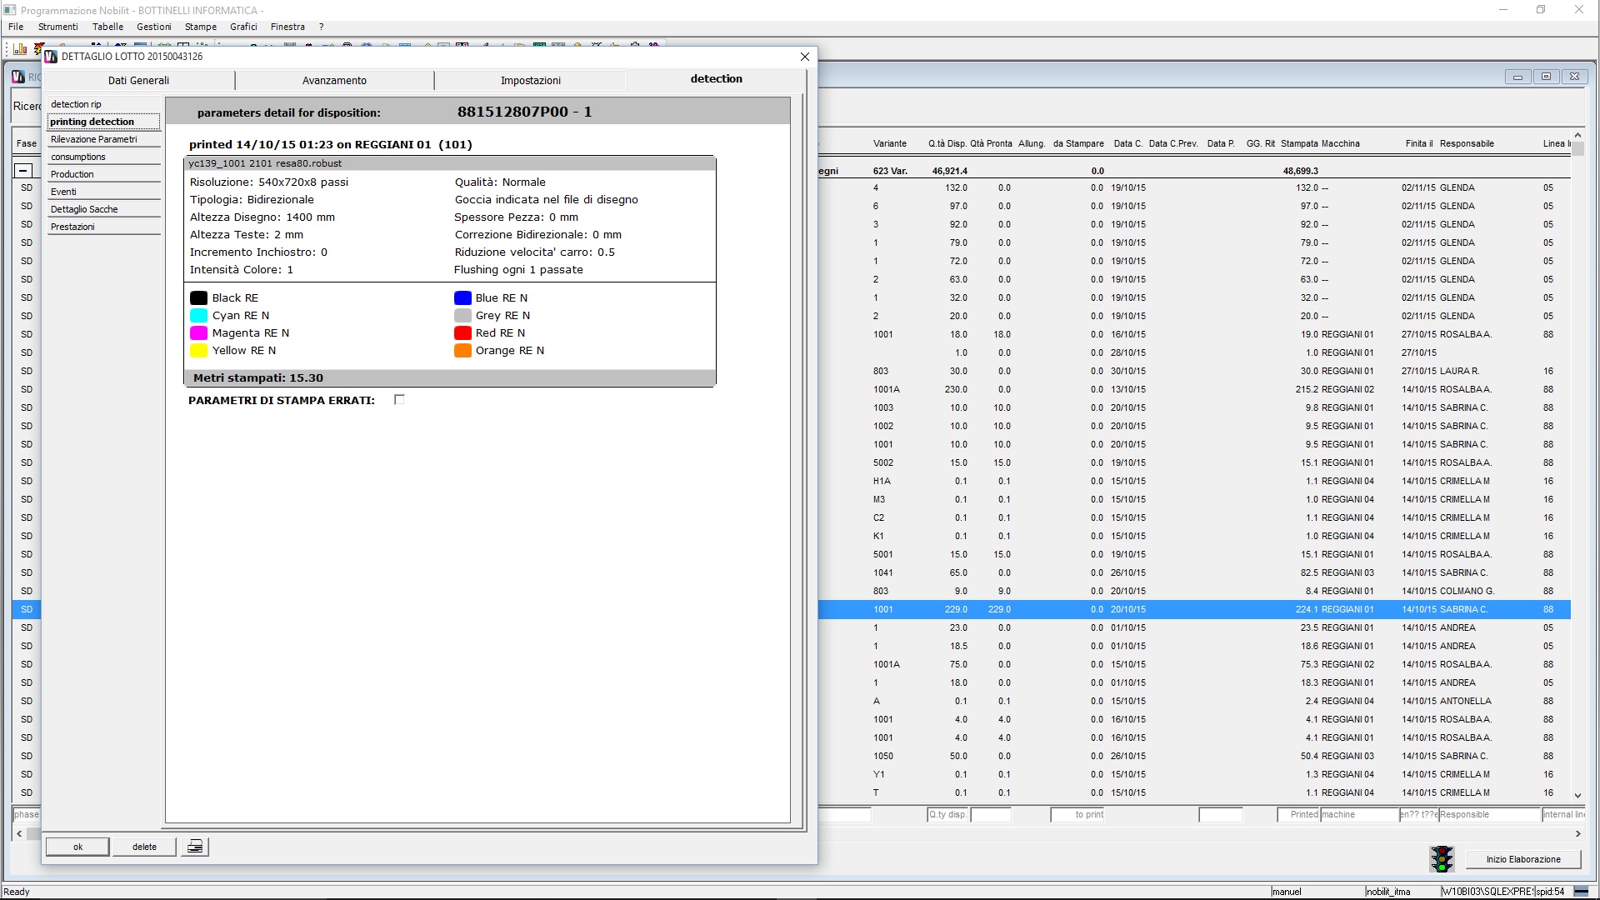This screenshot has width=1600, height=900.
Task: Open the Grafici menu
Action: point(243,27)
